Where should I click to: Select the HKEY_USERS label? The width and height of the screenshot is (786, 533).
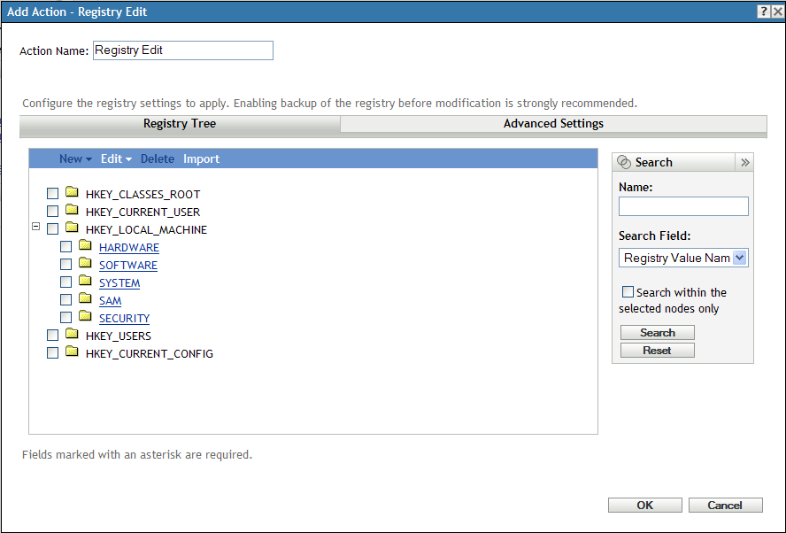pos(119,336)
